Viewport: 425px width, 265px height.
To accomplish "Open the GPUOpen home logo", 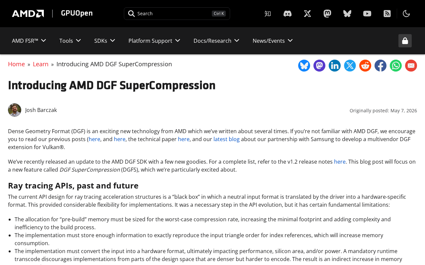I will point(77,13).
